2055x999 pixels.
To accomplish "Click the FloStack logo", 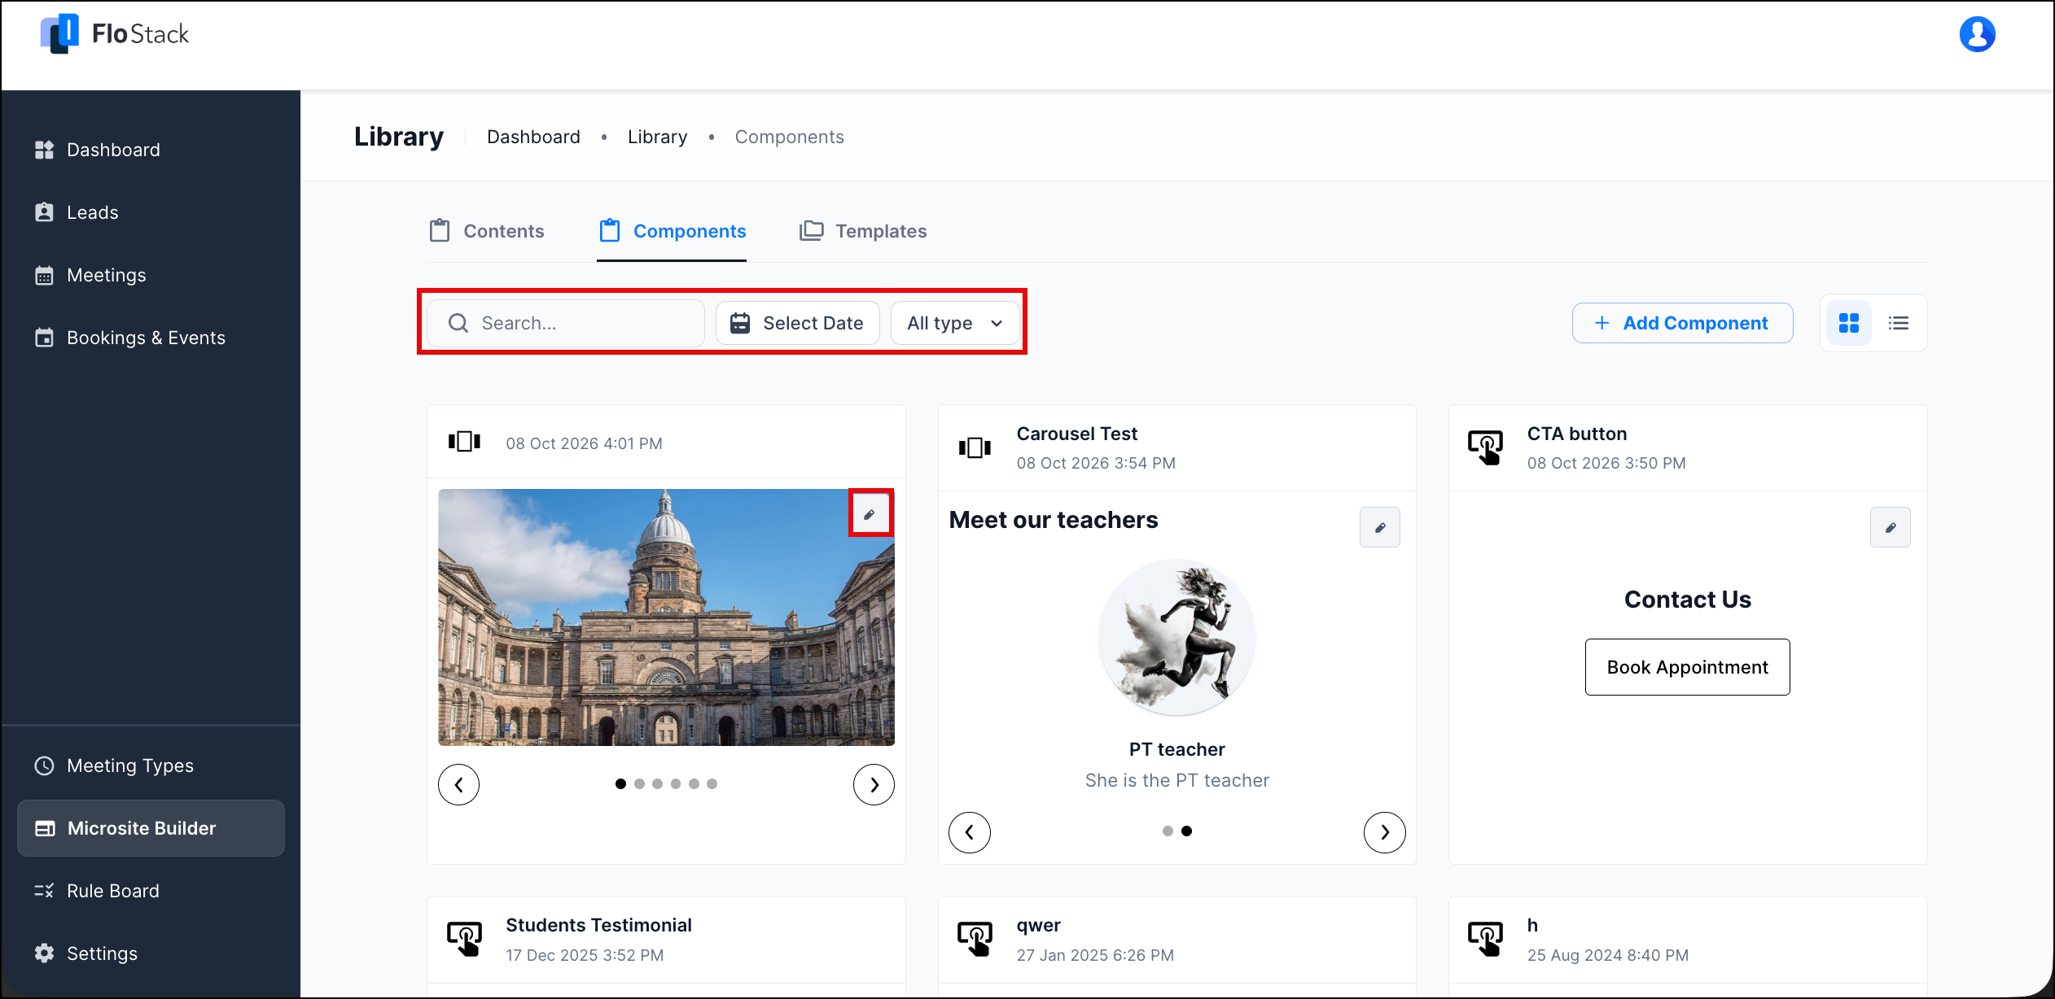I will click(x=115, y=34).
